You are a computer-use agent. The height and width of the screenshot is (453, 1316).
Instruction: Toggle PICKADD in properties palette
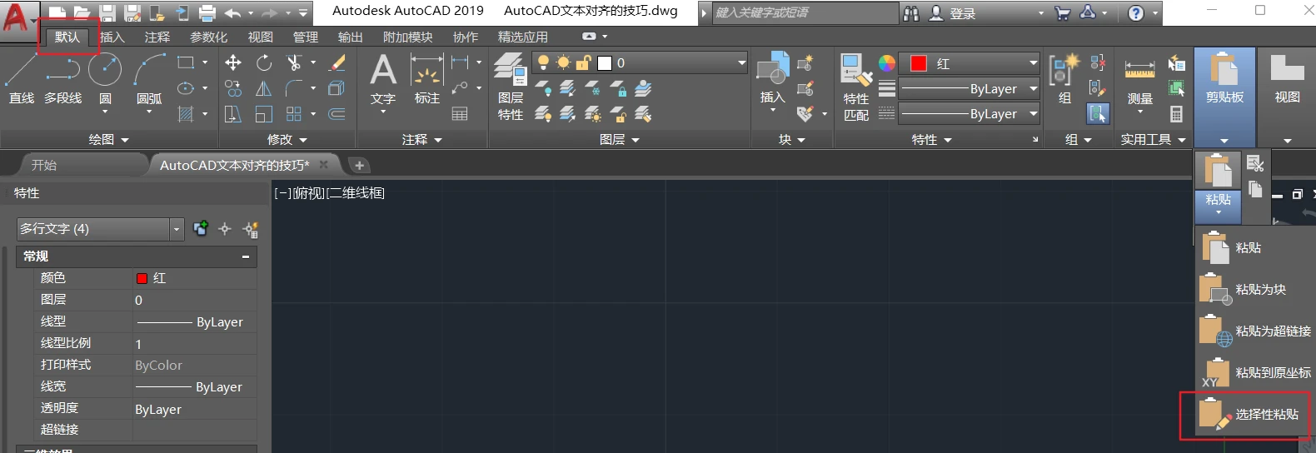200,228
